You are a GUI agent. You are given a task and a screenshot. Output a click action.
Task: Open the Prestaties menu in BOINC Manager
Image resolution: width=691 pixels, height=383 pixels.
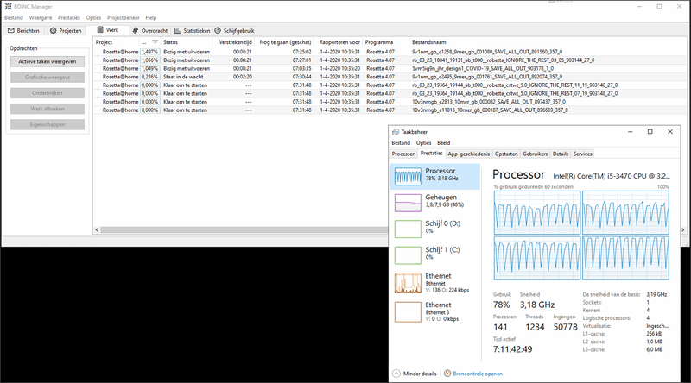(x=69, y=17)
